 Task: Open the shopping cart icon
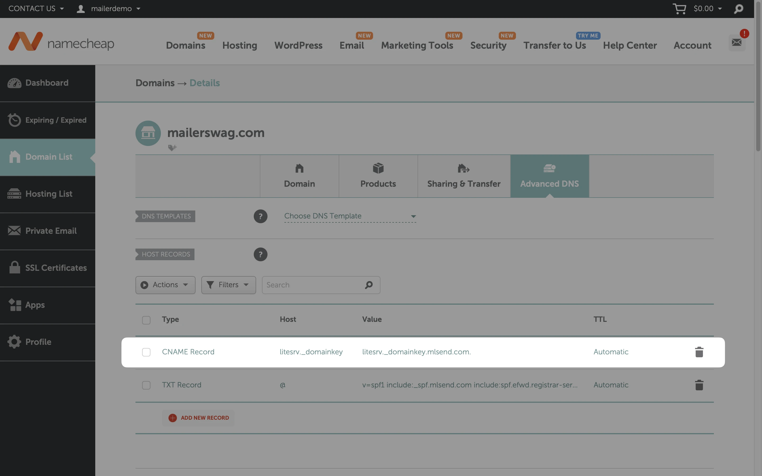pyautogui.click(x=679, y=8)
